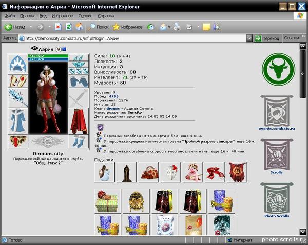
Task: Click the red skirt equipment slot
Action: point(79,121)
